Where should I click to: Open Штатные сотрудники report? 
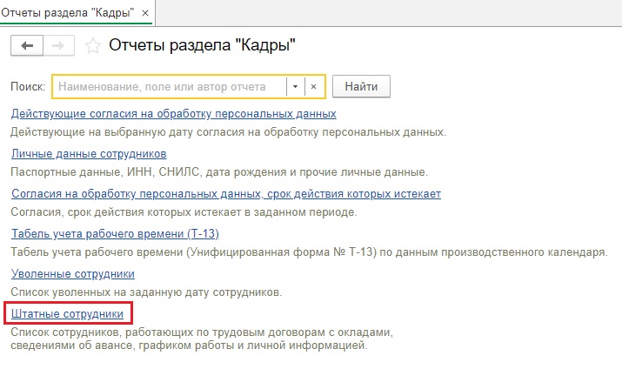(x=68, y=314)
